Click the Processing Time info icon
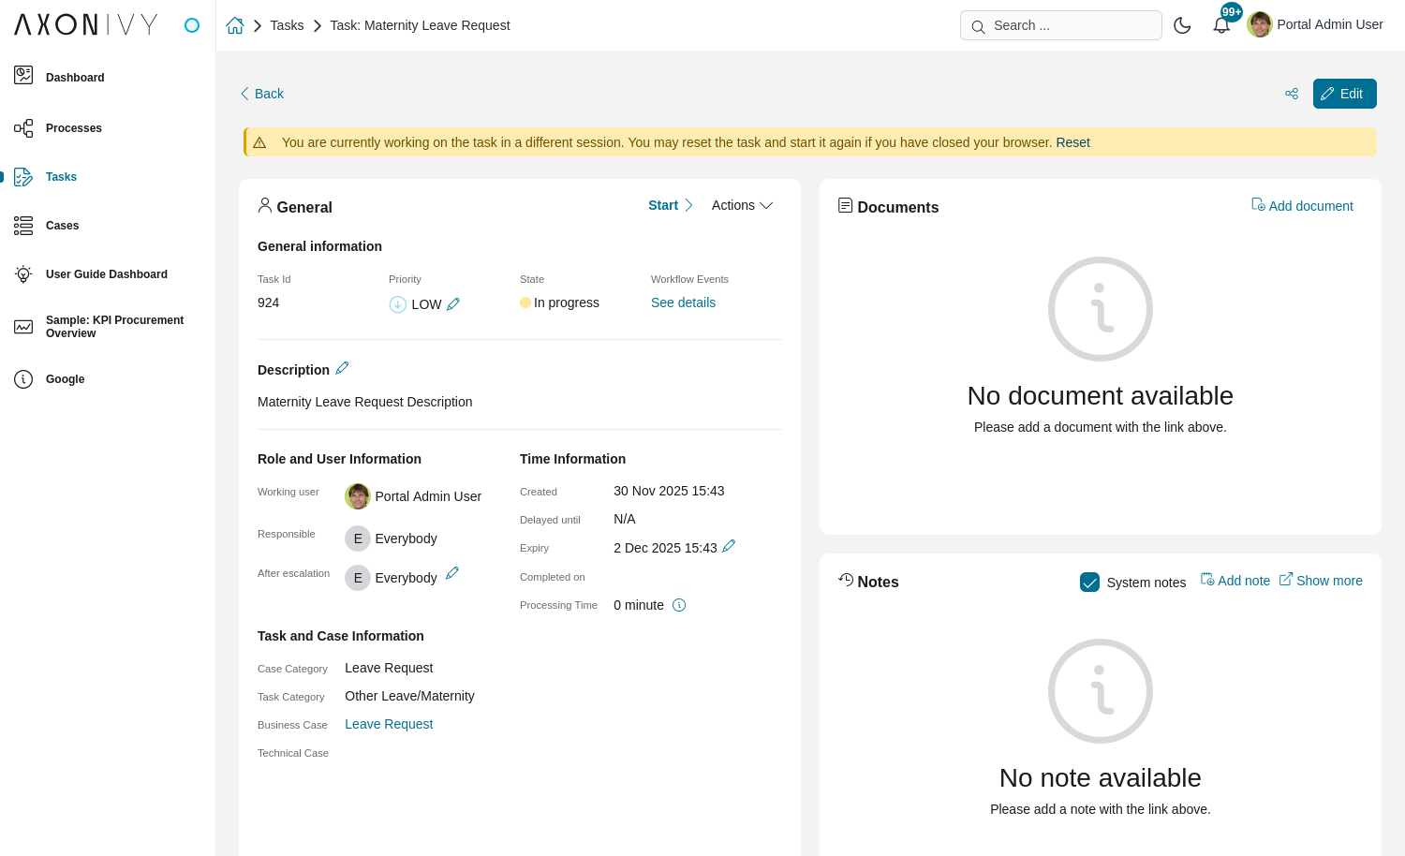 (679, 604)
